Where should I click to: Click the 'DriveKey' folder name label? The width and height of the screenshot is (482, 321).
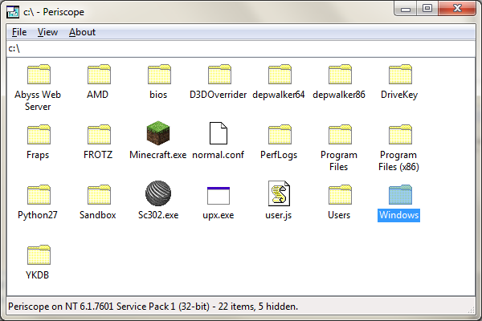399,95
